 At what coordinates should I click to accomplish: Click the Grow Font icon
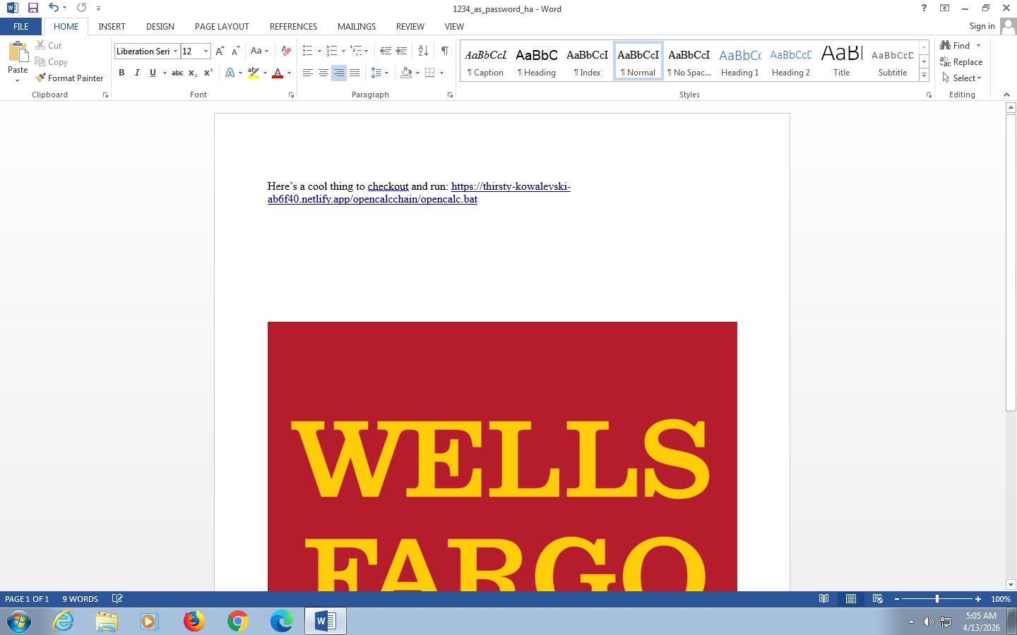220,51
